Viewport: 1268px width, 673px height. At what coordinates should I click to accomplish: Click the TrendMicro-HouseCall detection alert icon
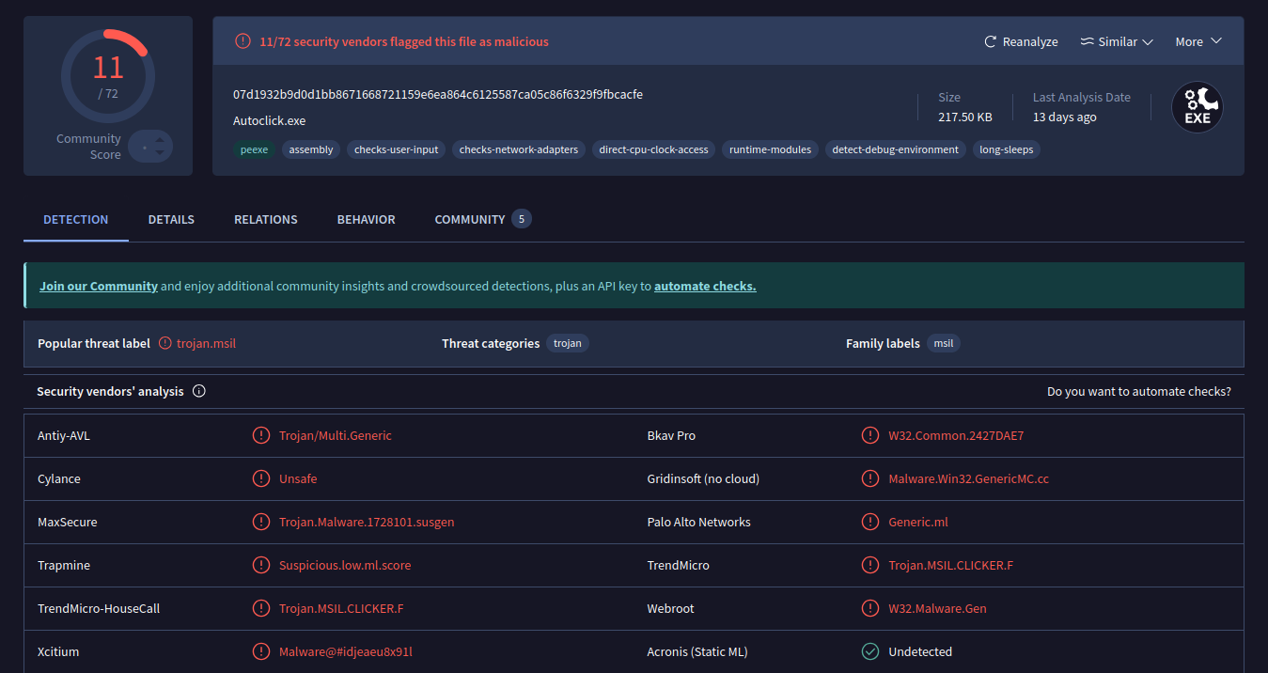[x=261, y=608]
